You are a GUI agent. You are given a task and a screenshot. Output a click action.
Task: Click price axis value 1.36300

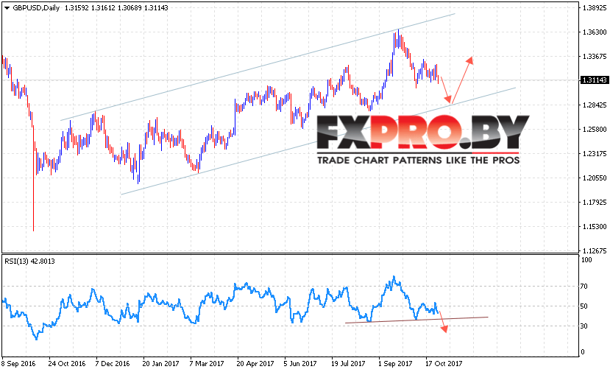click(595, 32)
